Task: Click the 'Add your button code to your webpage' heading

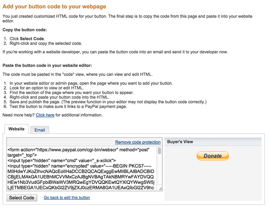Action: click(54, 7)
